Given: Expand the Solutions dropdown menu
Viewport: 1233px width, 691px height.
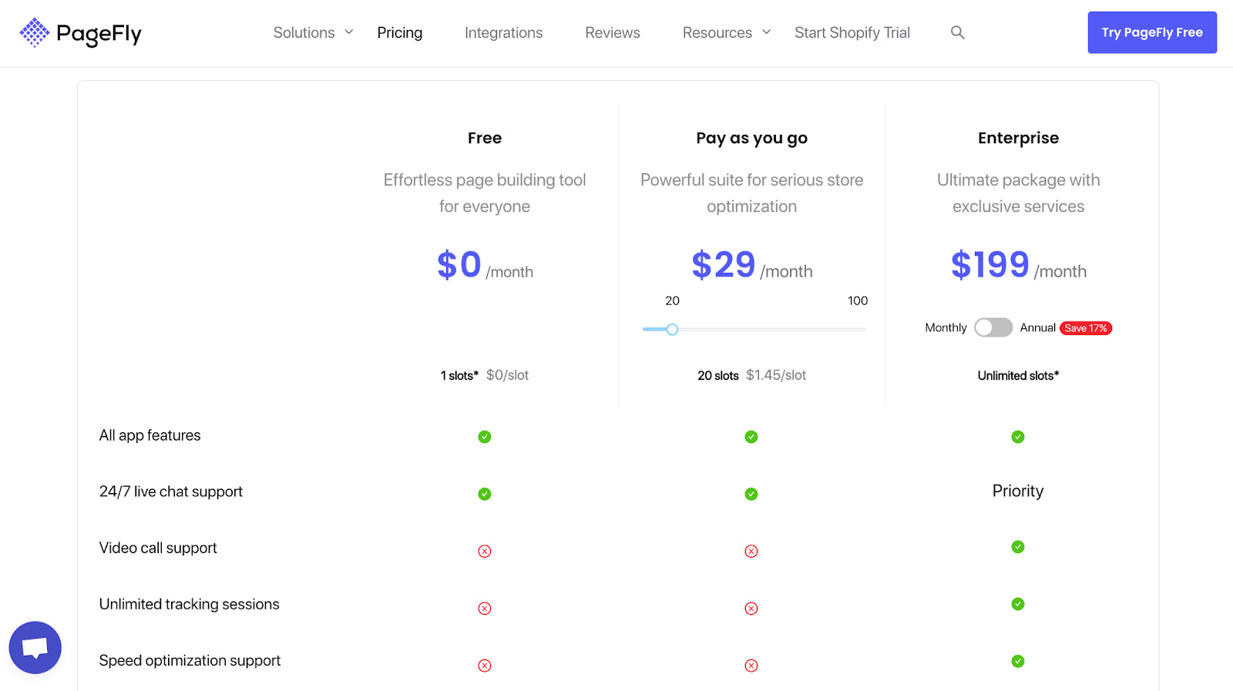Looking at the screenshot, I should [x=313, y=32].
